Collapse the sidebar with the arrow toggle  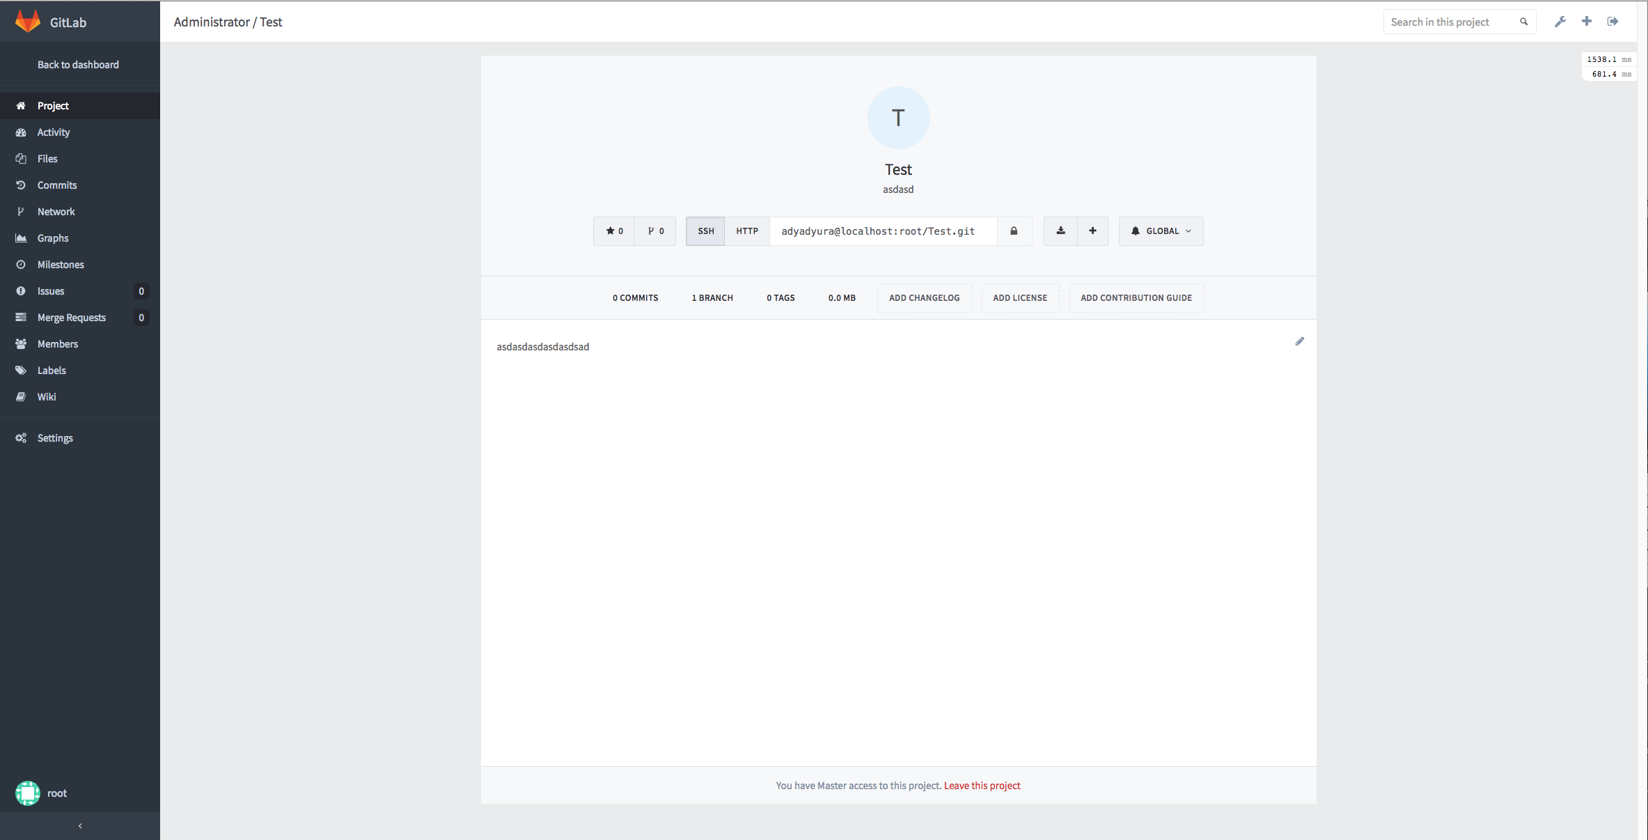point(80,826)
